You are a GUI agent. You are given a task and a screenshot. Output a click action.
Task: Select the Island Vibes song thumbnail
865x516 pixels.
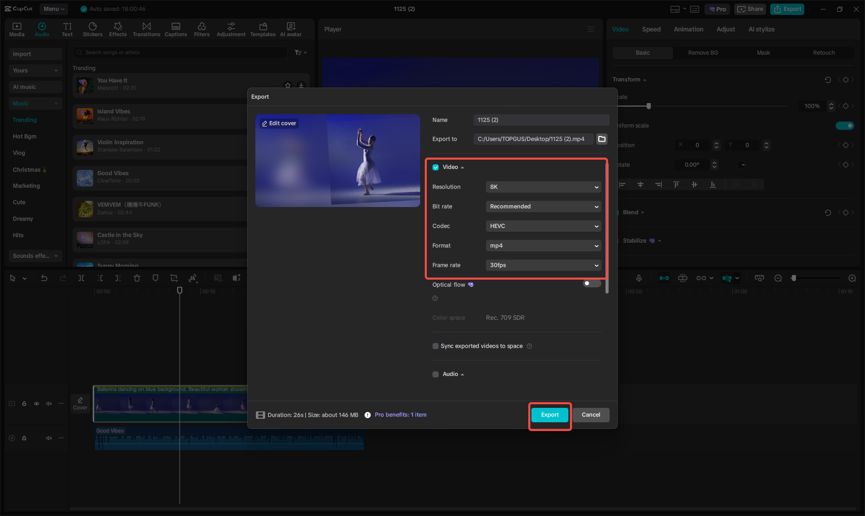coord(84,116)
